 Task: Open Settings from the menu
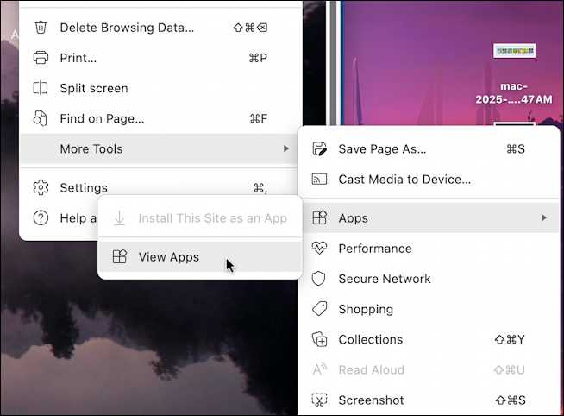[160, 187]
